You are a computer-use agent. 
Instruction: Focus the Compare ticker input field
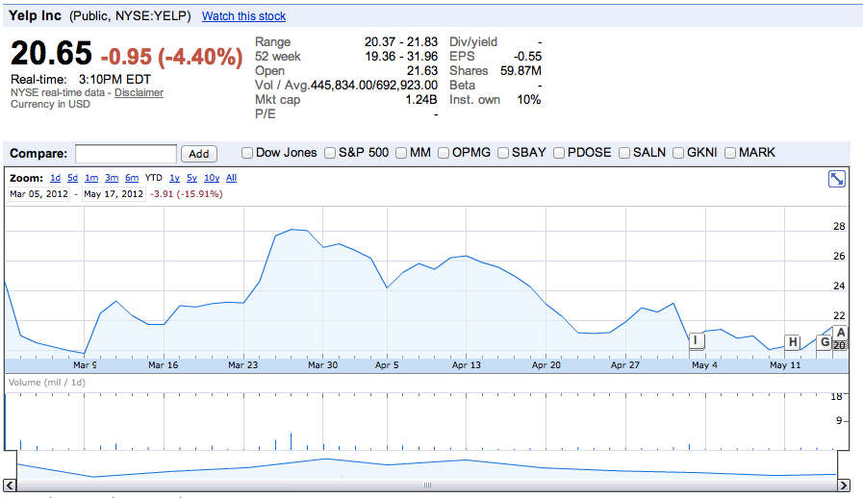126,154
